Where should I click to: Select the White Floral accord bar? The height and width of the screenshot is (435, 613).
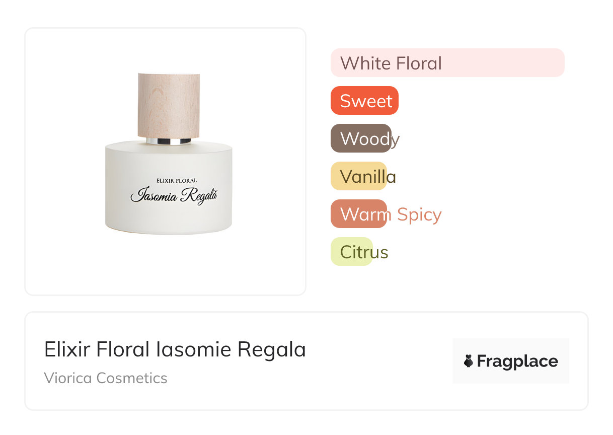click(447, 63)
